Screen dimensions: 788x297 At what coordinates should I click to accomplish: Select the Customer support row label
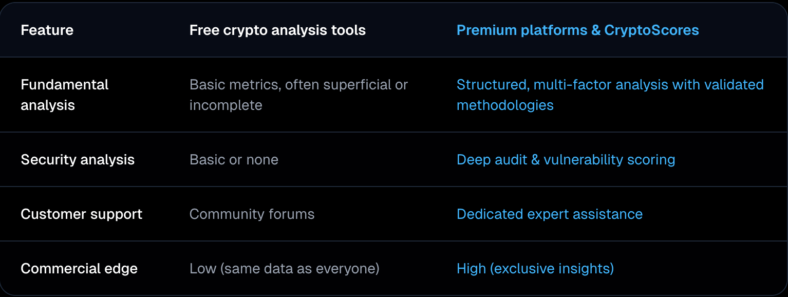pyautogui.click(x=81, y=214)
